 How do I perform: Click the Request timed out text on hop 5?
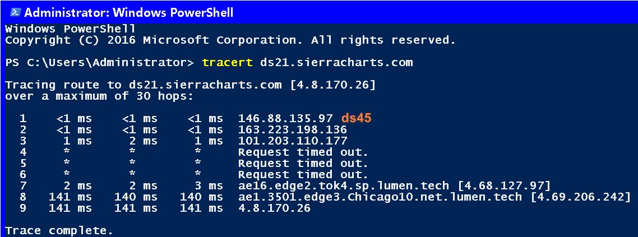coord(303,164)
